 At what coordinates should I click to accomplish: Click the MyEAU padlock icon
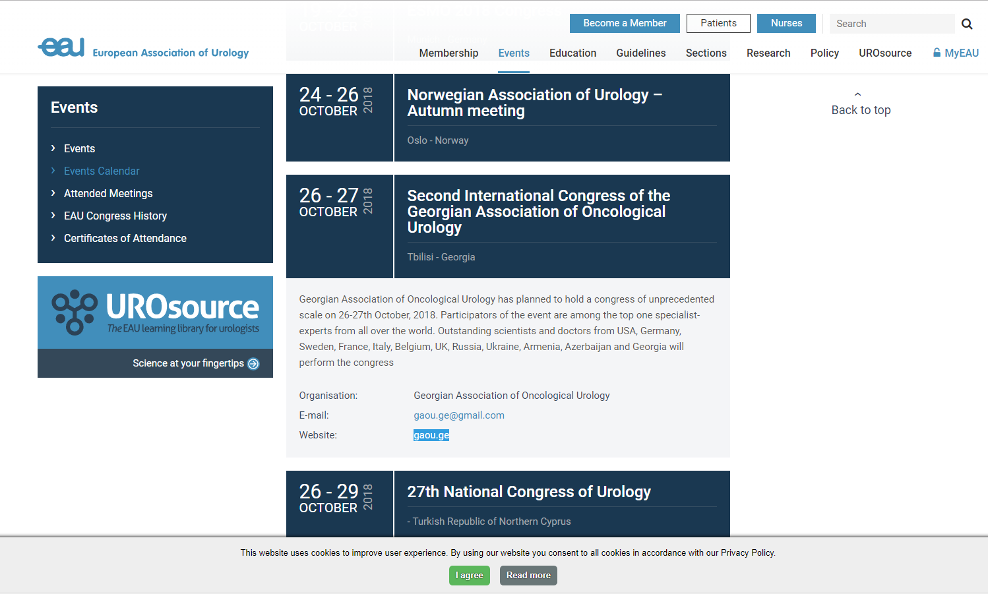tap(937, 53)
